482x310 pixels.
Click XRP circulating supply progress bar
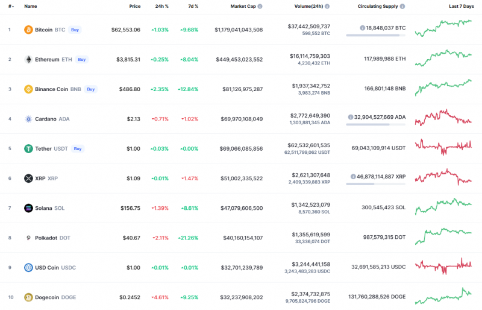[375, 184]
